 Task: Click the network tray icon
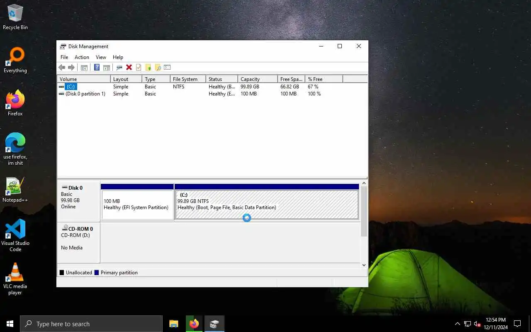(x=468, y=324)
